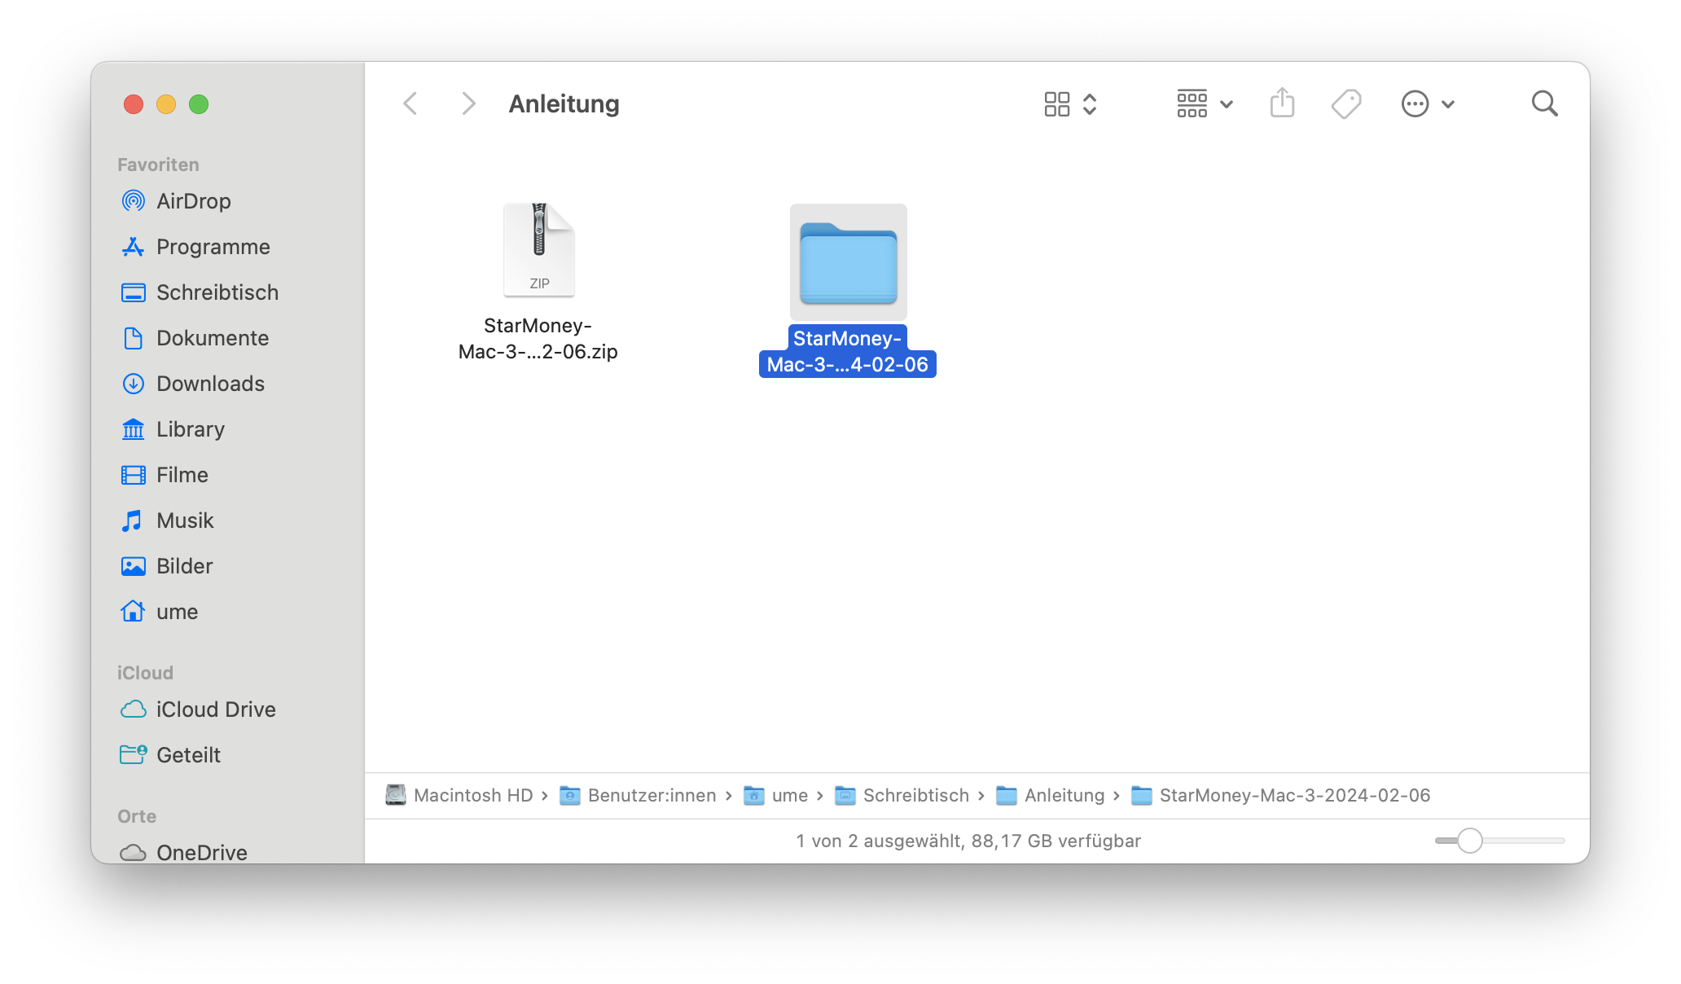Select Schreibtisch in the sidebar
The height and width of the screenshot is (984, 1681).
click(x=217, y=292)
